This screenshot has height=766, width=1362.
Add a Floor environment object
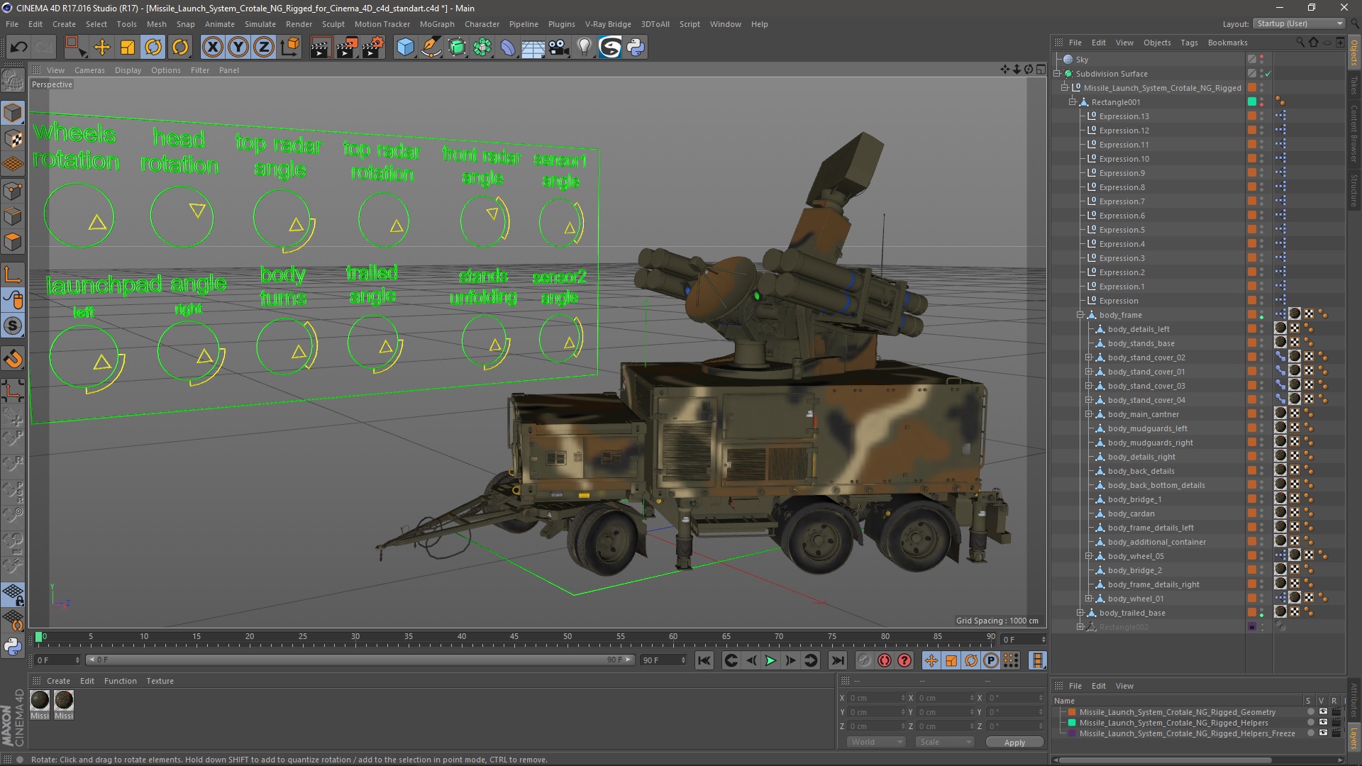pos(533,48)
